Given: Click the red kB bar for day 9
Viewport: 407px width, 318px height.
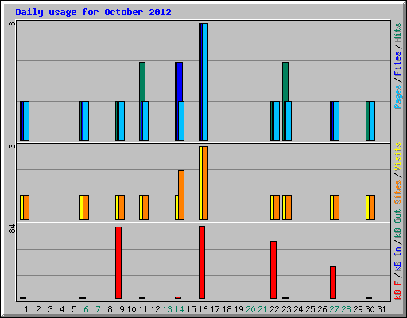Looking at the screenshot, I should tap(118, 262).
